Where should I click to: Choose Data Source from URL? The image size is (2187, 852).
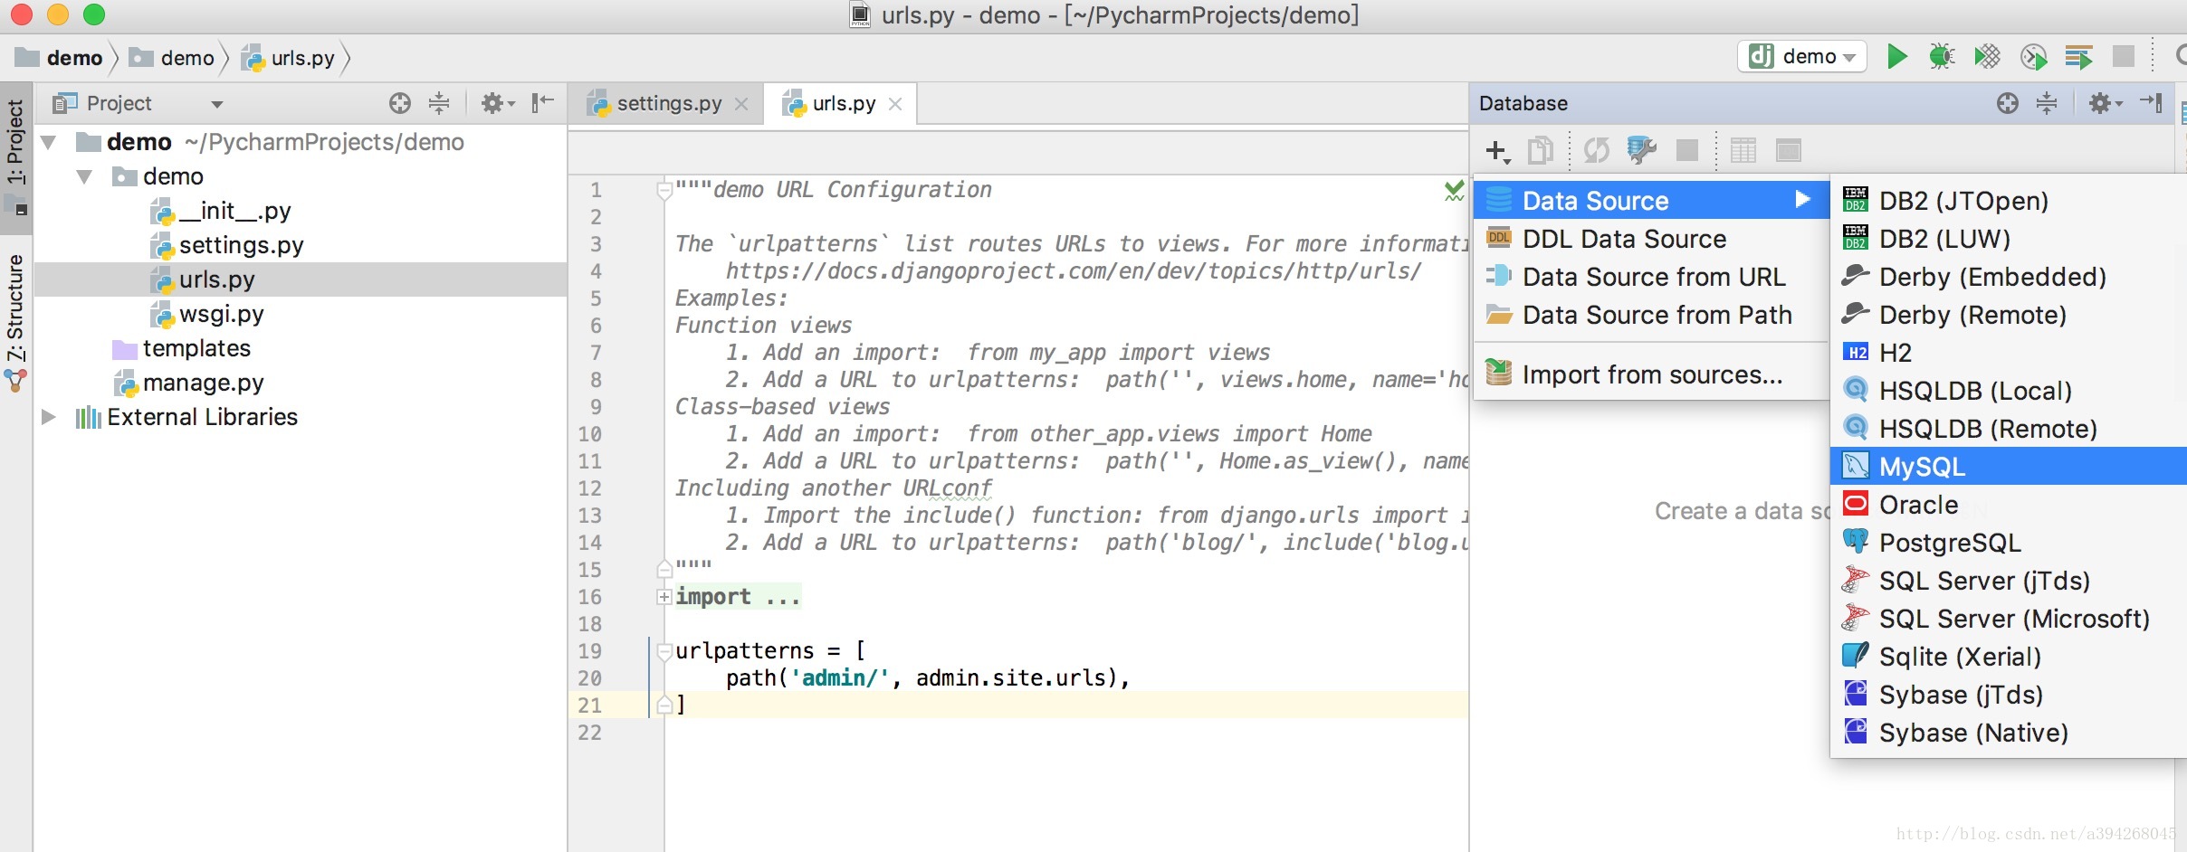[x=1651, y=277]
